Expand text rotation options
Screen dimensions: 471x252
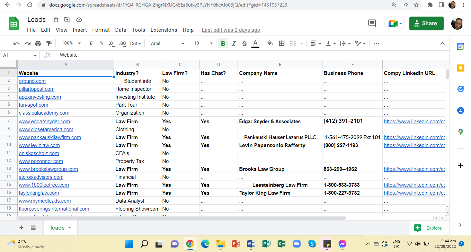361,43
